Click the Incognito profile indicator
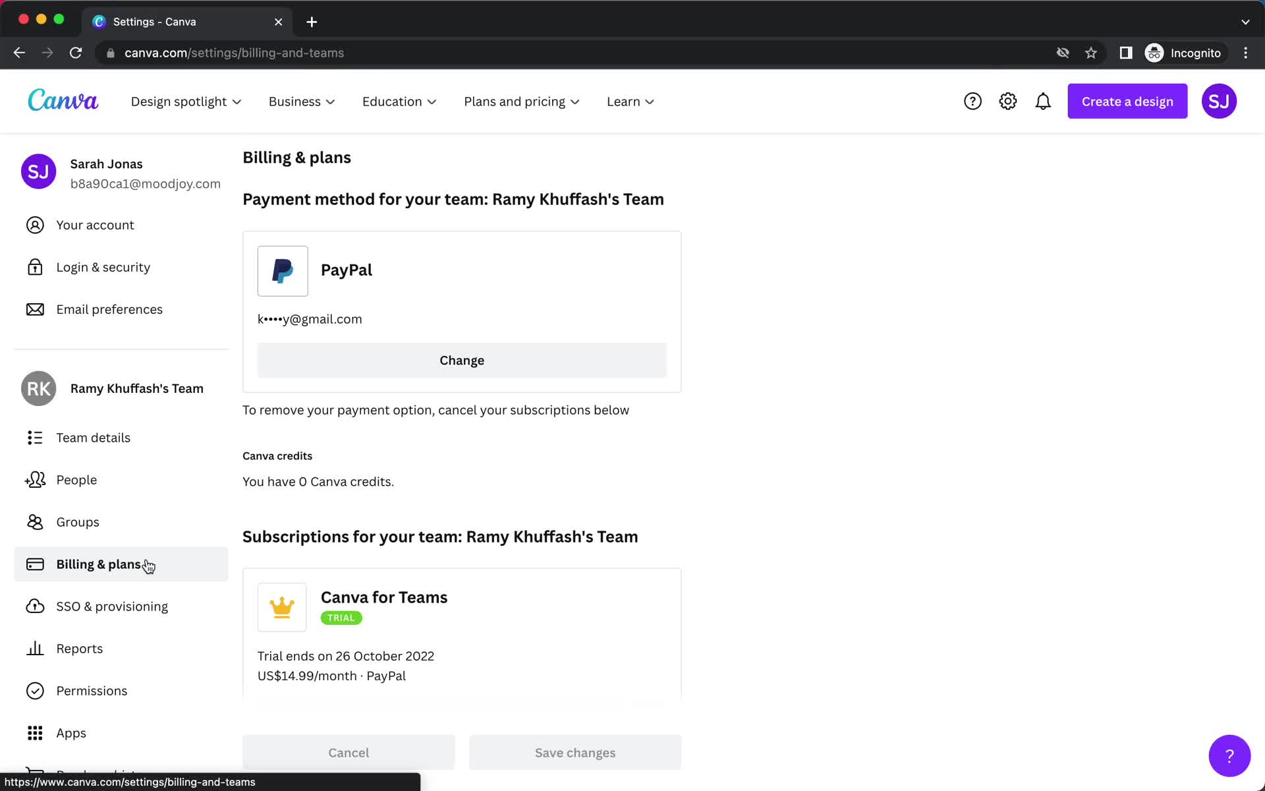 point(1184,53)
